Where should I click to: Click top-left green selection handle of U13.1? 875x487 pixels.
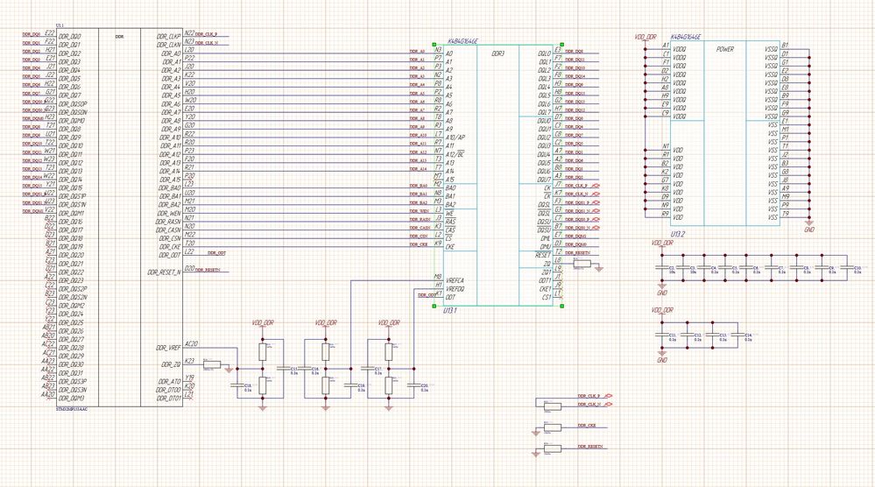(x=434, y=45)
